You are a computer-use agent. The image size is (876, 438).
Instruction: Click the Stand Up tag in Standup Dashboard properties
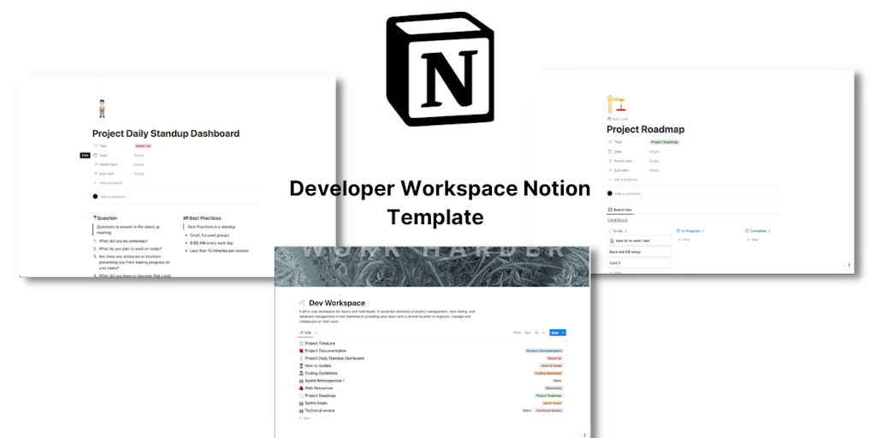143,145
